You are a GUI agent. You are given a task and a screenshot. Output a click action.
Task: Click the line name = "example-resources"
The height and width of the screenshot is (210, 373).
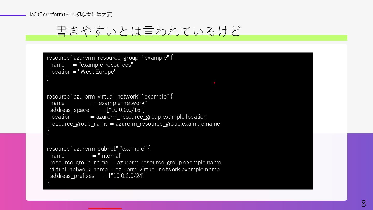91,65
